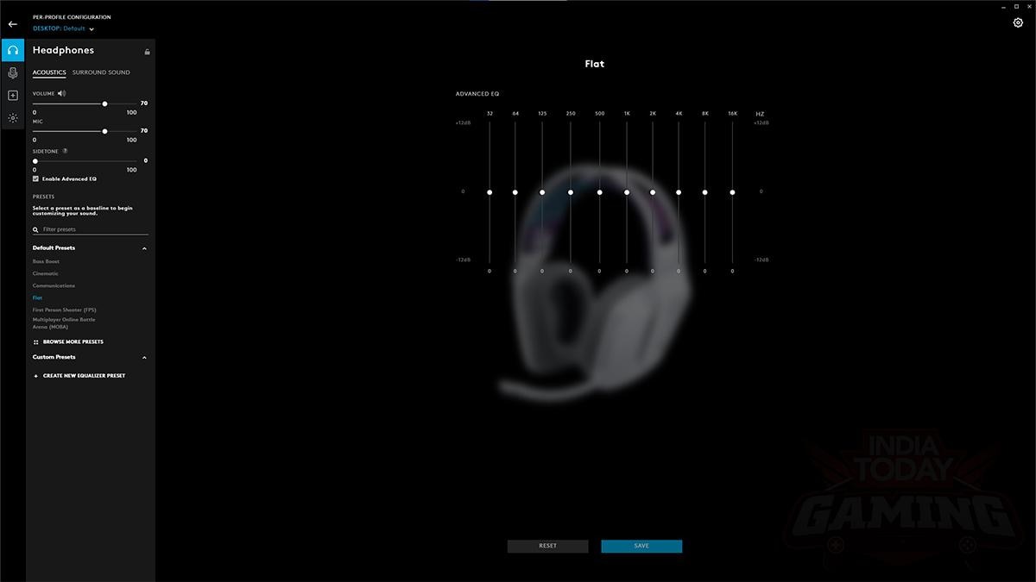This screenshot has height=582, width=1036.
Task: Select the First Person Shooter (FPS) preset
Action: point(65,310)
